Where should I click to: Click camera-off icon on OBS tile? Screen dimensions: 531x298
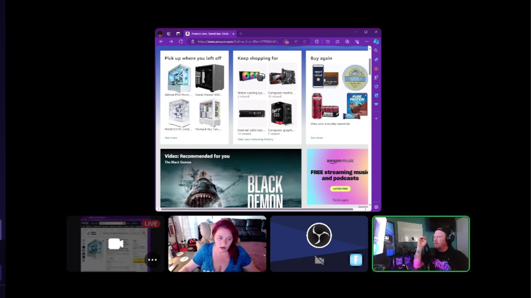pos(319,260)
